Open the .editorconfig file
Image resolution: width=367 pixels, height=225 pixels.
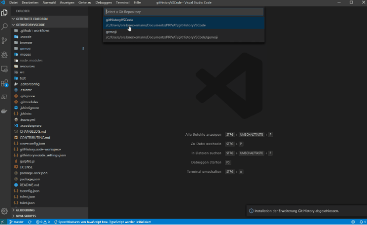[50, 84]
